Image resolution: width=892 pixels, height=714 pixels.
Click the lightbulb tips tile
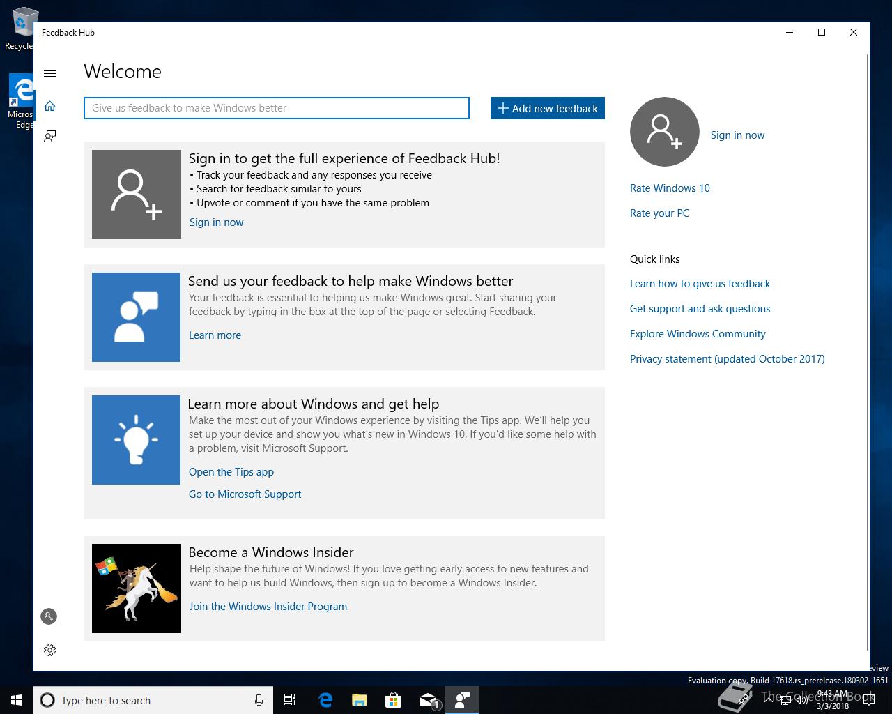tap(136, 440)
